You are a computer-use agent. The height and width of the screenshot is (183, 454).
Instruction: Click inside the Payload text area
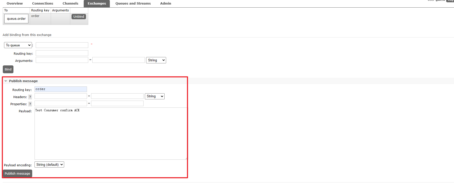point(111,134)
